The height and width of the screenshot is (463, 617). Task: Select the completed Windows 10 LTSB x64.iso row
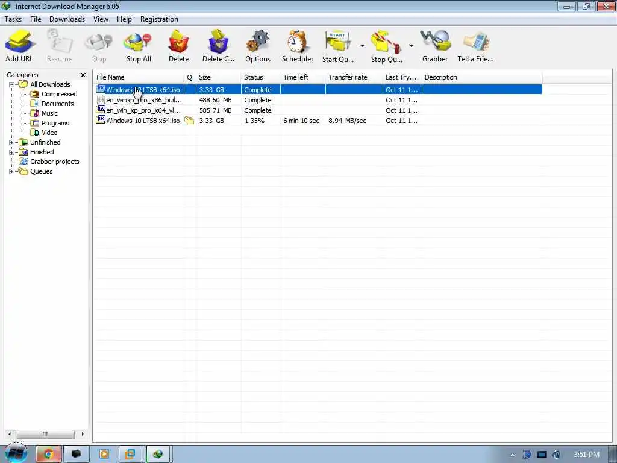pos(319,90)
